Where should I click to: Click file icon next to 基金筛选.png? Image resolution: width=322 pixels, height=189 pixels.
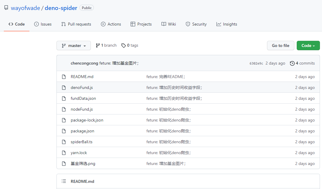click(x=64, y=163)
